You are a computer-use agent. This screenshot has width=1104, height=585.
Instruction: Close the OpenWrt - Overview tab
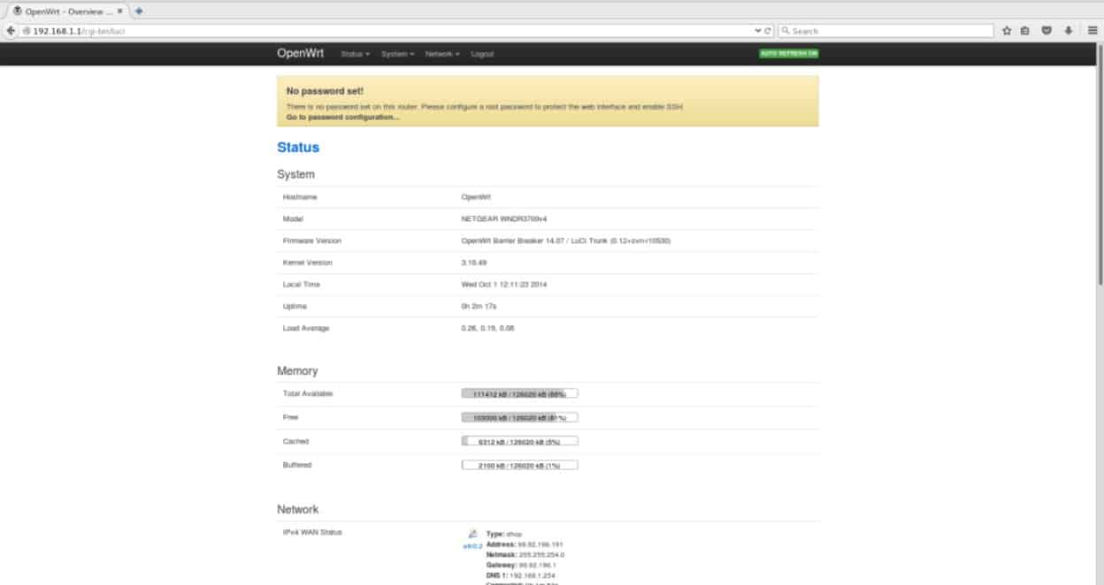click(x=119, y=11)
